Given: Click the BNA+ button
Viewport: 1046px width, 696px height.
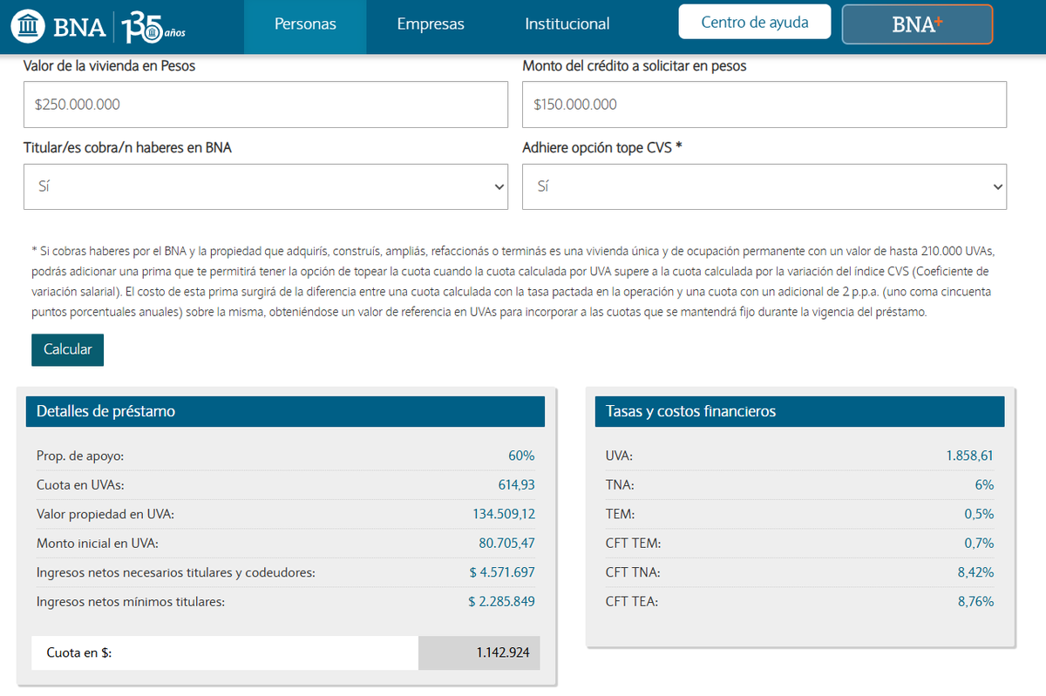Looking at the screenshot, I should (917, 24).
